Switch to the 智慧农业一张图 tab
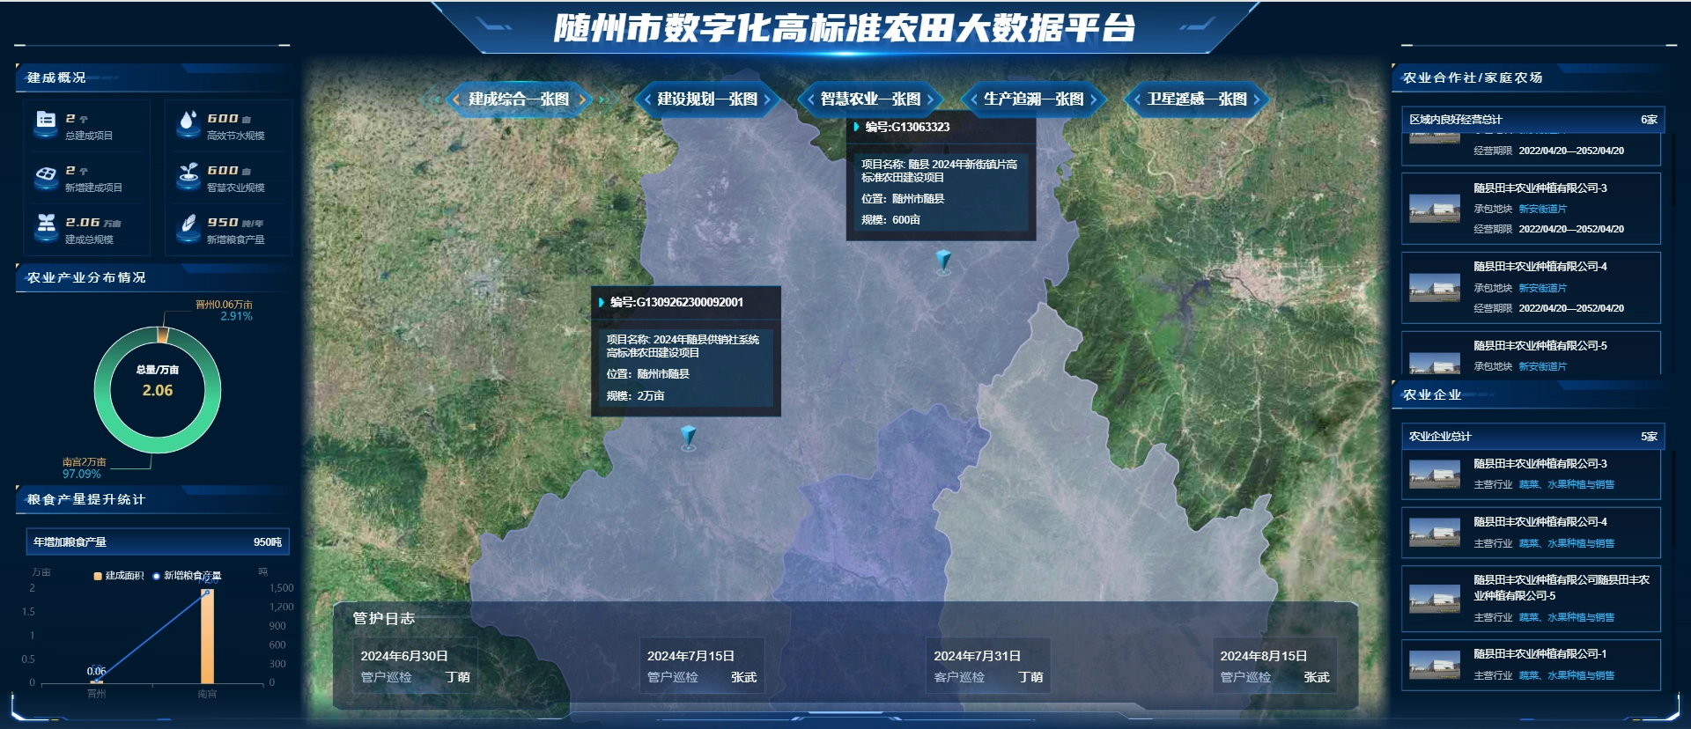Image resolution: width=1691 pixels, height=729 pixels. [870, 99]
